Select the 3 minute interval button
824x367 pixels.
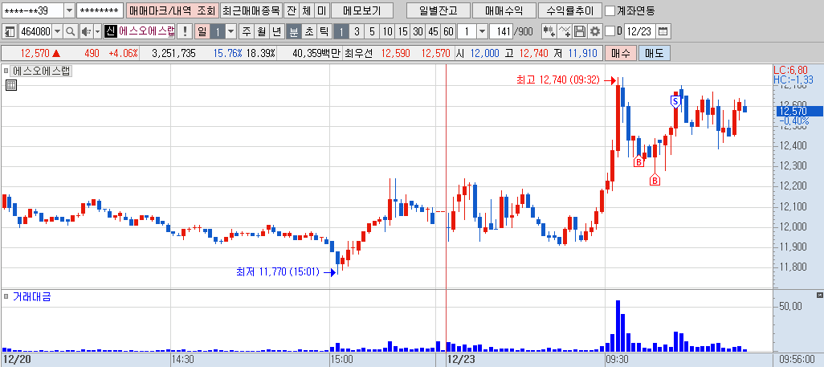pyautogui.click(x=357, y=31)
